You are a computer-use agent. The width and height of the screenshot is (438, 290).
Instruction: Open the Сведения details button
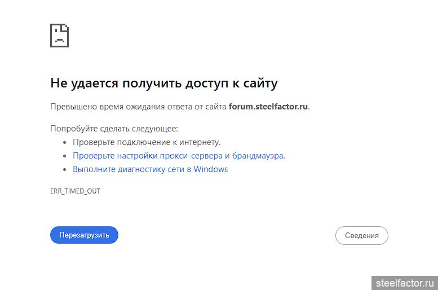pos(361,235)
